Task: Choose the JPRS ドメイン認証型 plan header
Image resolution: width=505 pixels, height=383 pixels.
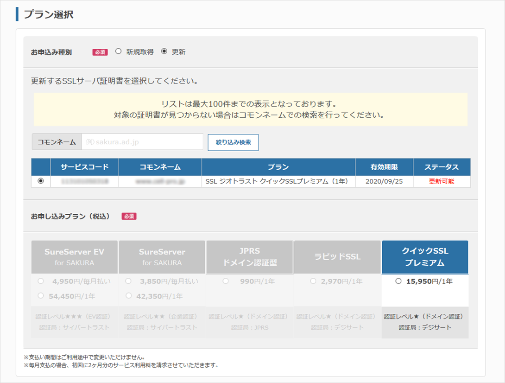Action: [249, 257]
